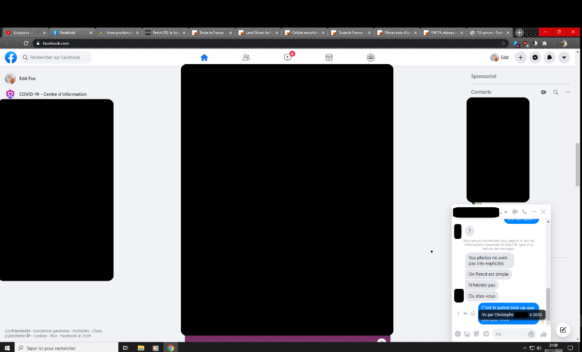This screenshot has width=582, height=352.
Task: Open the Notifications bell
Action: tap(550, 57)
